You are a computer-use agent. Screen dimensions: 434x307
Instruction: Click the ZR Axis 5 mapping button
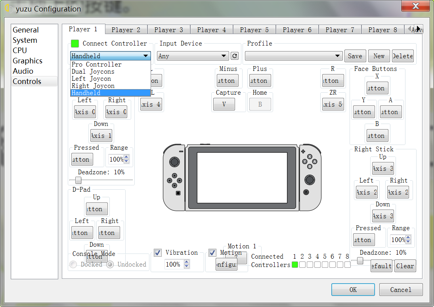333,104
